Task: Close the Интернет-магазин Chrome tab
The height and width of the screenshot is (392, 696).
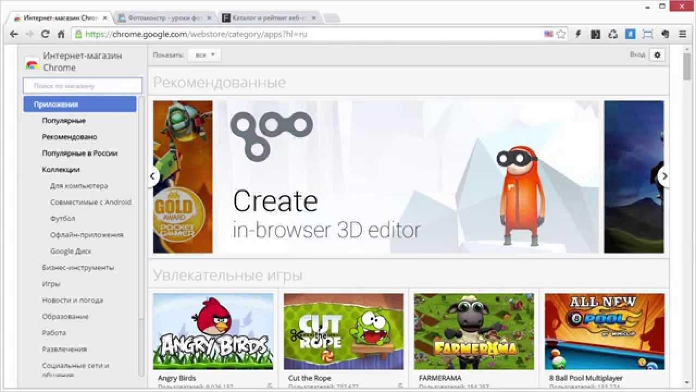Action: coord(105,18)
